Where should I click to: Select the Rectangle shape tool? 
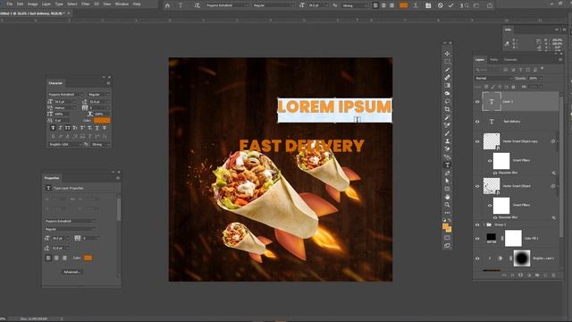coord(447,189)
